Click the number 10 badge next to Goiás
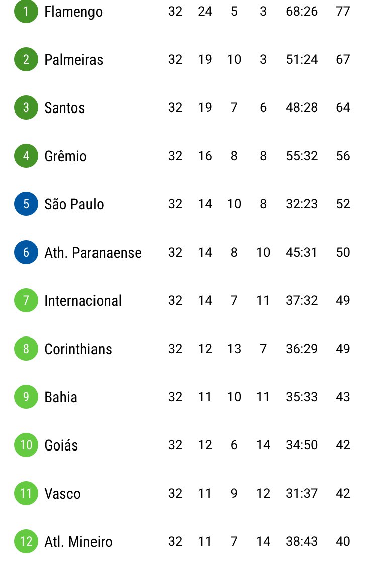Viewport: 376px width, 562px height. point(26,445)
